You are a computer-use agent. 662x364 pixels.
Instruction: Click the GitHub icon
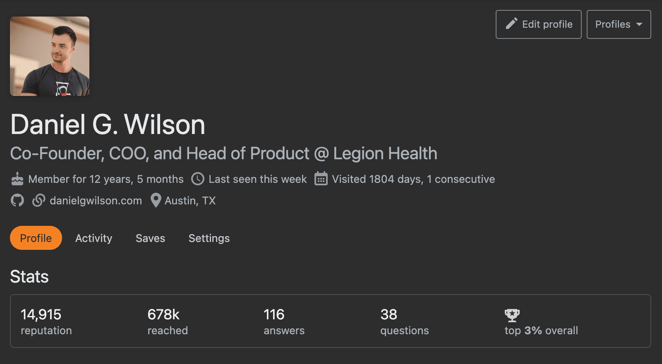[17, 201]
